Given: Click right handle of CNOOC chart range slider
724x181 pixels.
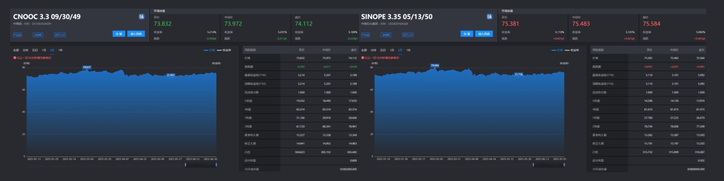Looking at the screenshot, I should click(x=216, y=165).
